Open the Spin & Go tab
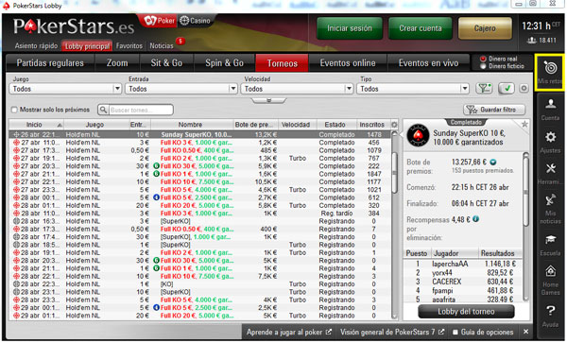This screenshot has height=343, width=567. tap(224, 63)
